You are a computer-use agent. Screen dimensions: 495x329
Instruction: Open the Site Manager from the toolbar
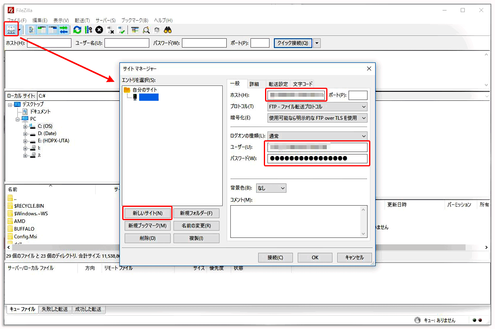10,29
